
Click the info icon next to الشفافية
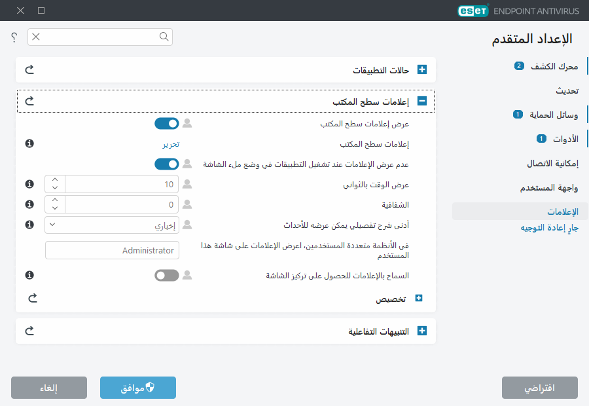point(29,204)
